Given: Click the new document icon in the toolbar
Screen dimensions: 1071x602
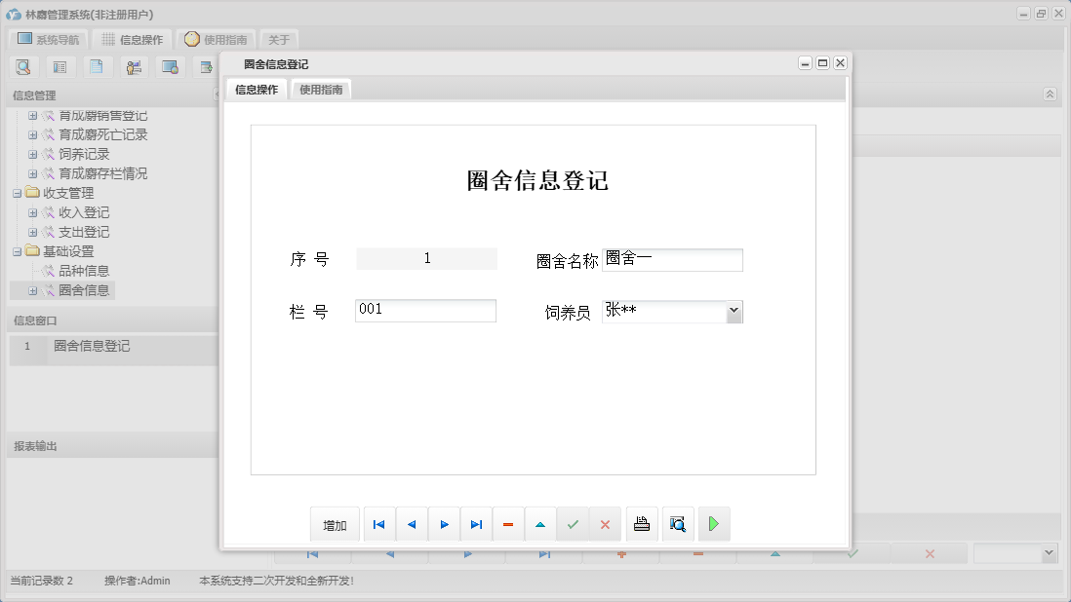Looking at the screenshot, I should pyautogui.click(x=95, y=66).
